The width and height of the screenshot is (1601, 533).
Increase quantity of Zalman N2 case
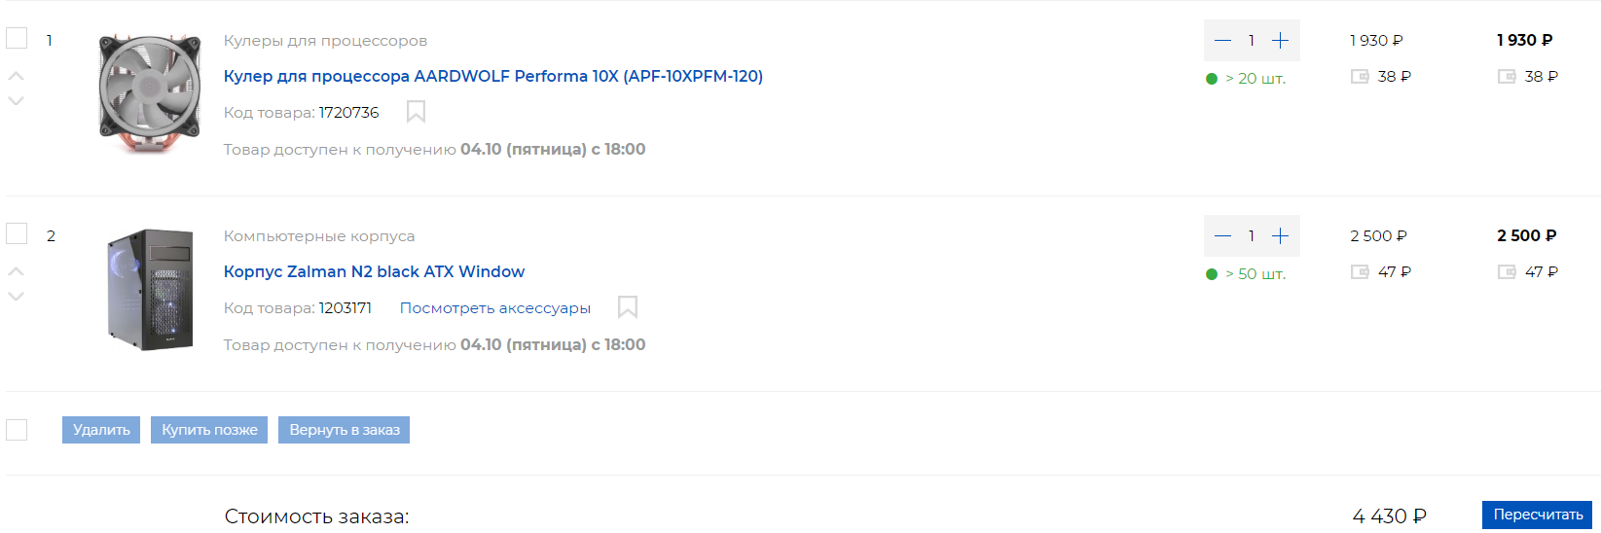[1280, 236]
